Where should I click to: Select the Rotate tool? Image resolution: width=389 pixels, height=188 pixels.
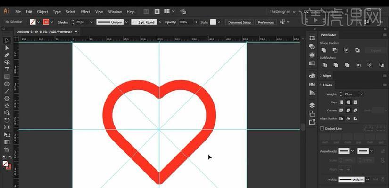[7, 120]
